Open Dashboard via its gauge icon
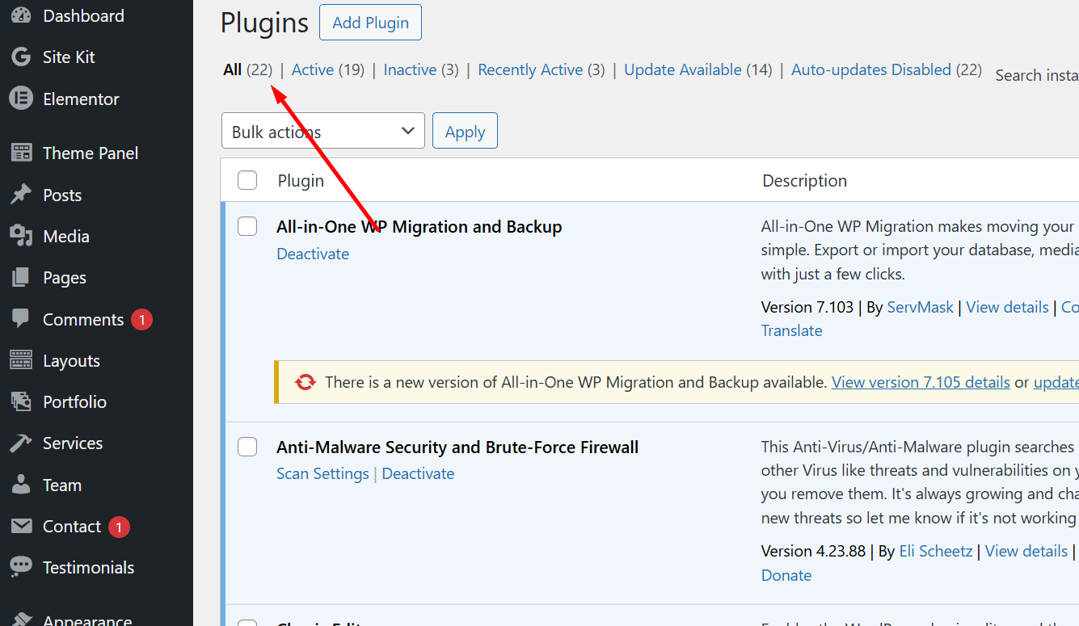 point(21,15)
